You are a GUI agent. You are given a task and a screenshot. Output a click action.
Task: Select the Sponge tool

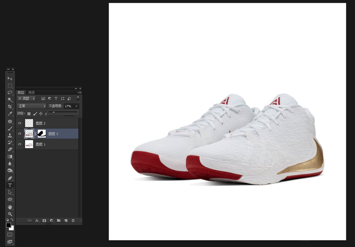click(x=10, y=170)
